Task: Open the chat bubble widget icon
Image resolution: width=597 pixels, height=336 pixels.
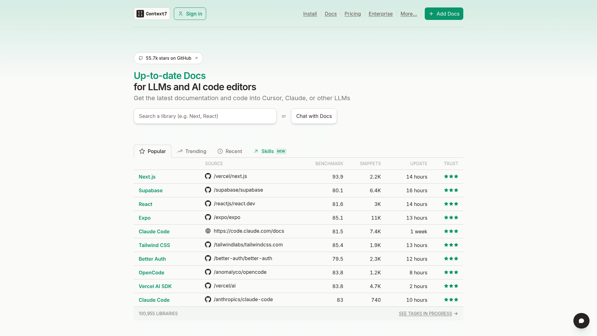Action: coord(581,321)
